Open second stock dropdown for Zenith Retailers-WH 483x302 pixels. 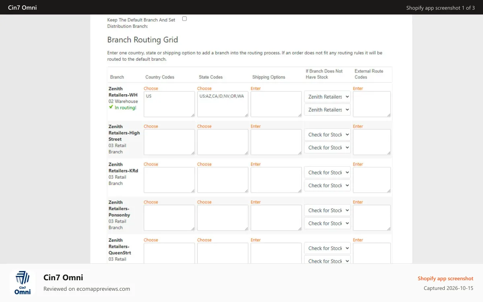[327, 110]
